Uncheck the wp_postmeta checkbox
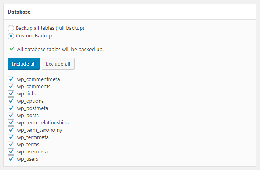The image size is (260, 170). click(11, 108)
